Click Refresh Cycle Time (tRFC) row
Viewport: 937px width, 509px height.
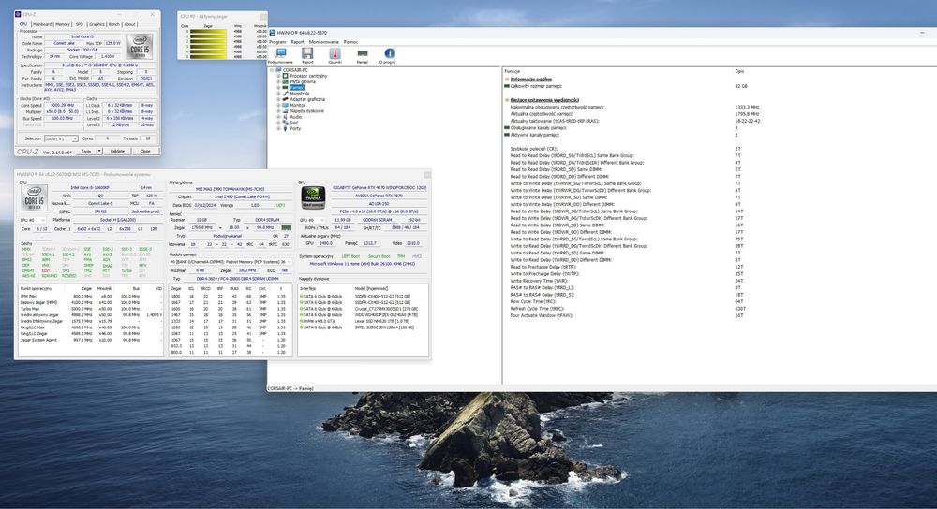pos(628,309)
